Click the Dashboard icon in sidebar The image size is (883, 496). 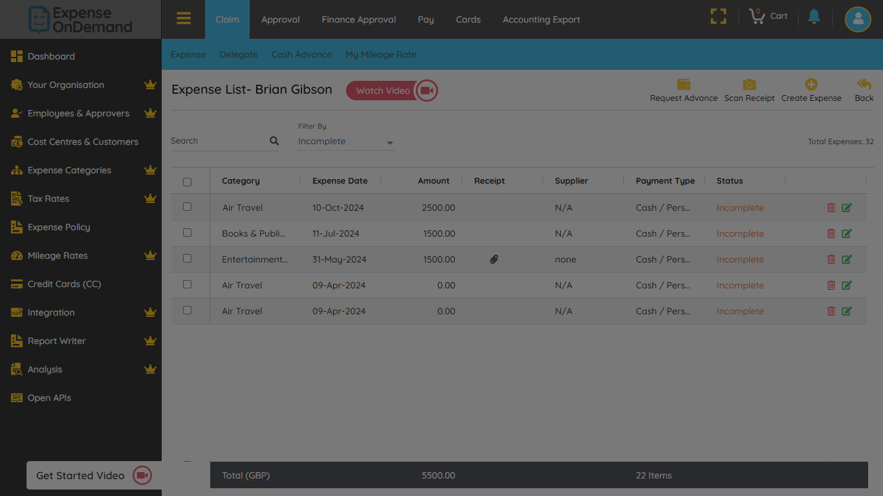(17, 56)
